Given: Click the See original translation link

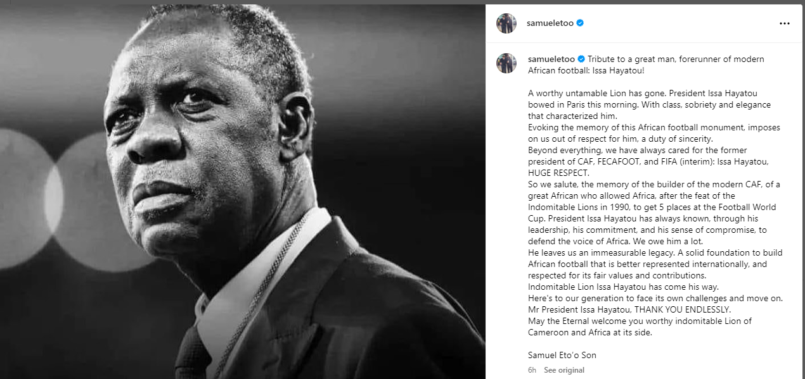Looking at the screenshot, I should coord(563,370).
